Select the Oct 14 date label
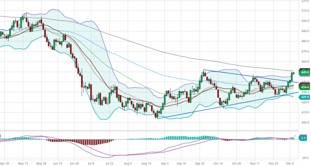Screen dimensions: 311x166 tap(218, 164)
